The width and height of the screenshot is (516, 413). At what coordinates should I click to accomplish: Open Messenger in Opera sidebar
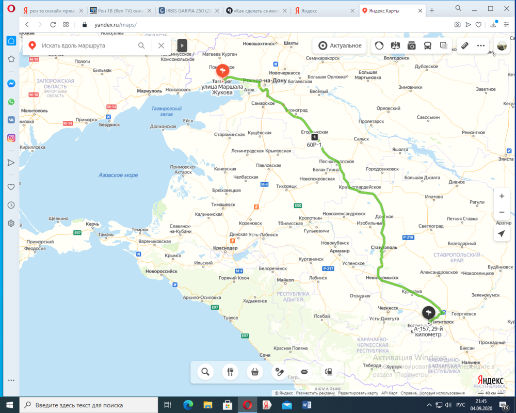click(11, 84)
